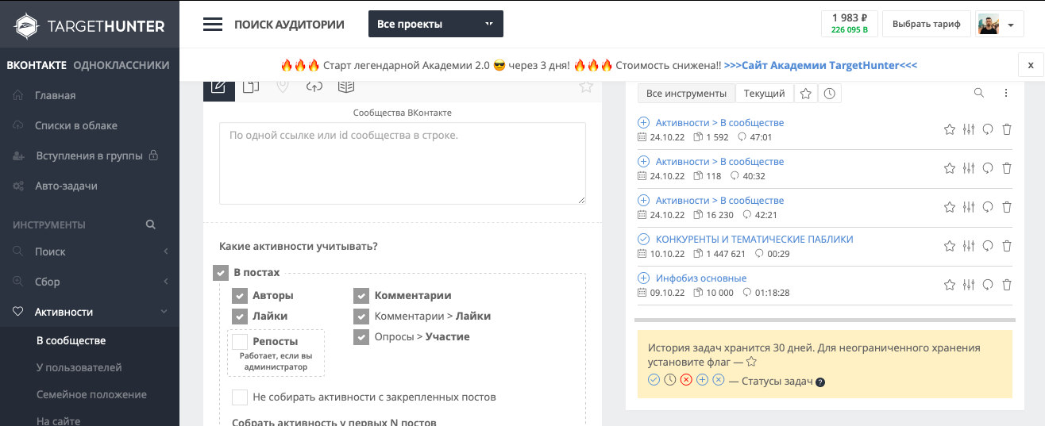
Task: Select the location pin input icon
Action: pos(283,86)
